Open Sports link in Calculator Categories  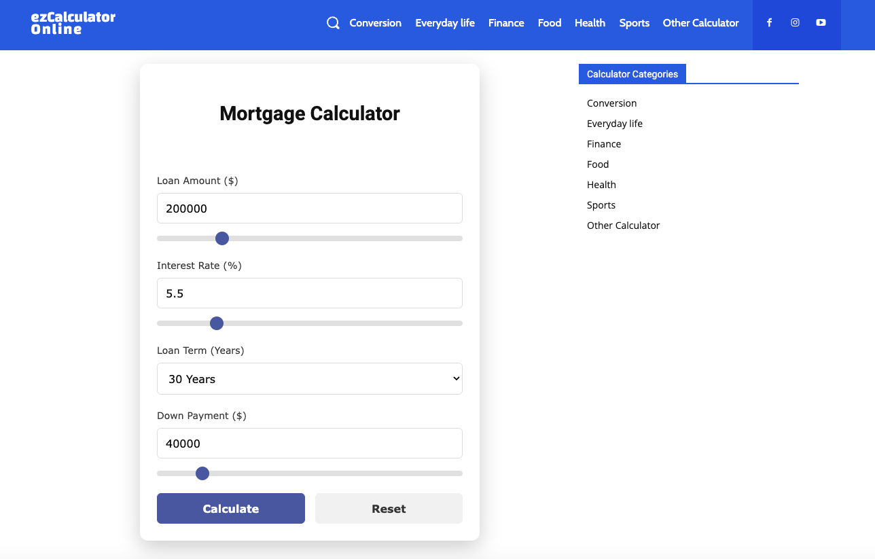tap(601, 205)
